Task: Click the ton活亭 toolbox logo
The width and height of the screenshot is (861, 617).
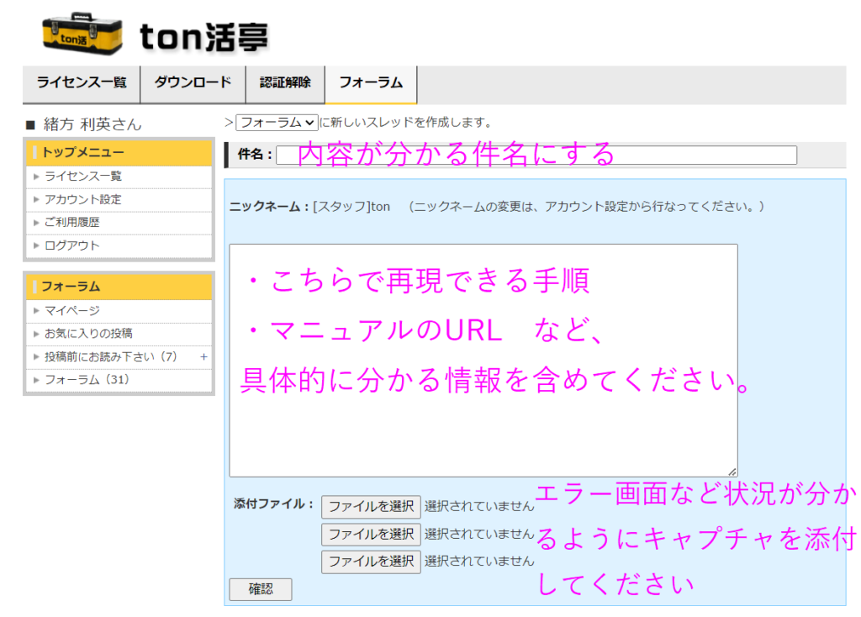Action: point(82,34)
